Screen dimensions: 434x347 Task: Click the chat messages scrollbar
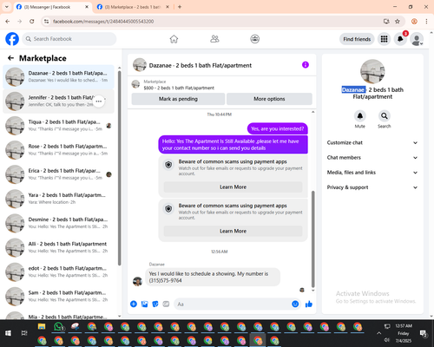[312, 239]
